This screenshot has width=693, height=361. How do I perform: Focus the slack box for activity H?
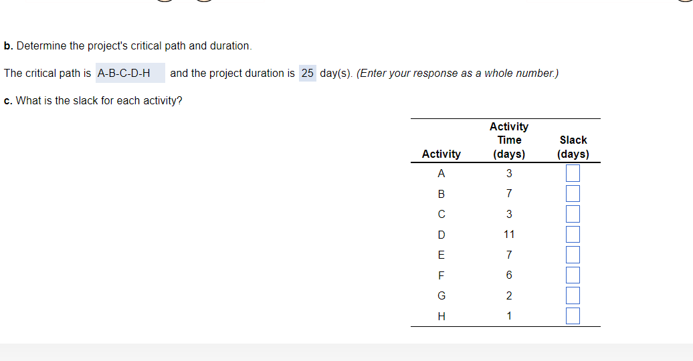click(x=573, y=316)
